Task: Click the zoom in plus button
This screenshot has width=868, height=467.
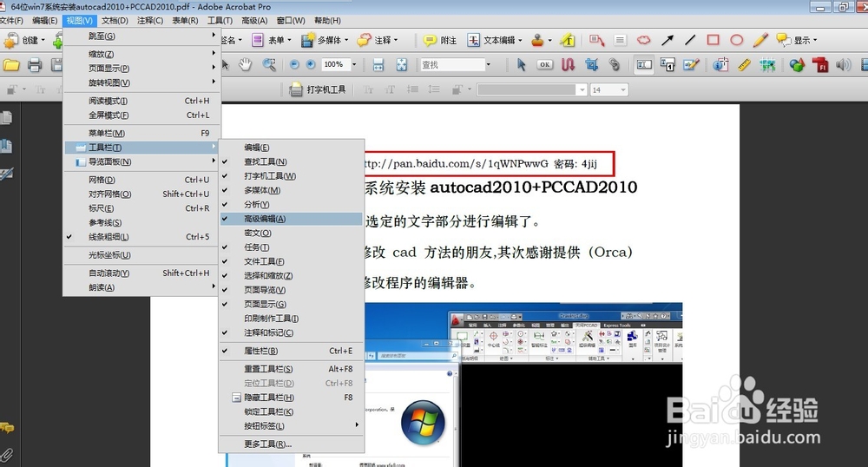Action: click(311, 65)
